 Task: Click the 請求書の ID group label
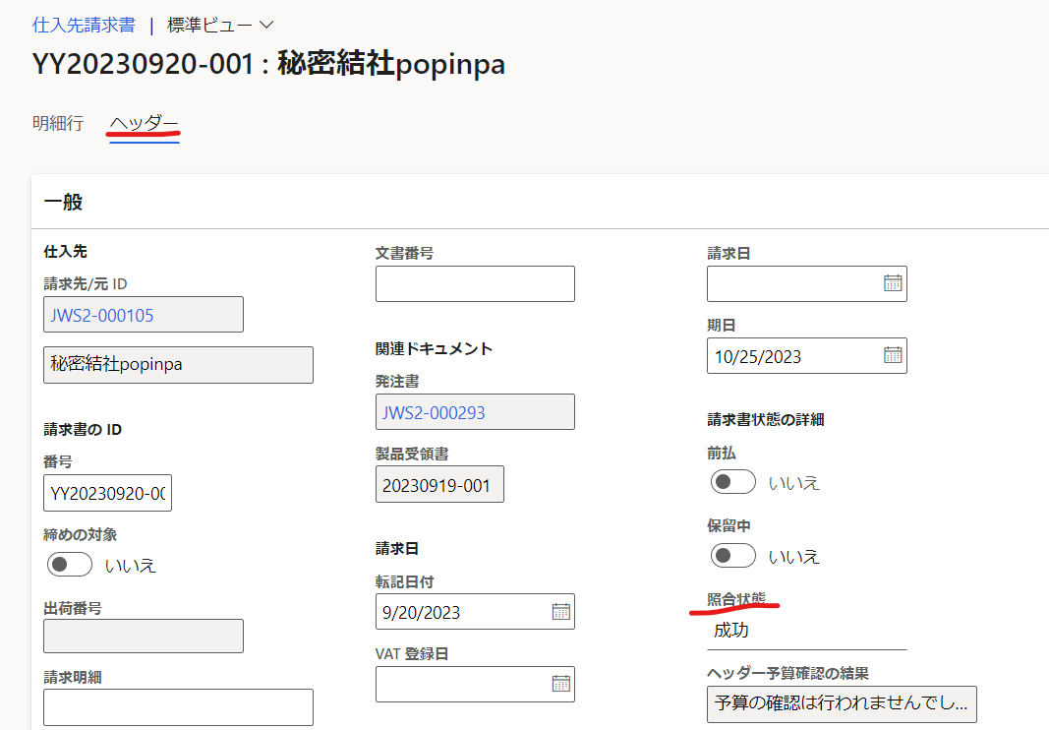83,430
